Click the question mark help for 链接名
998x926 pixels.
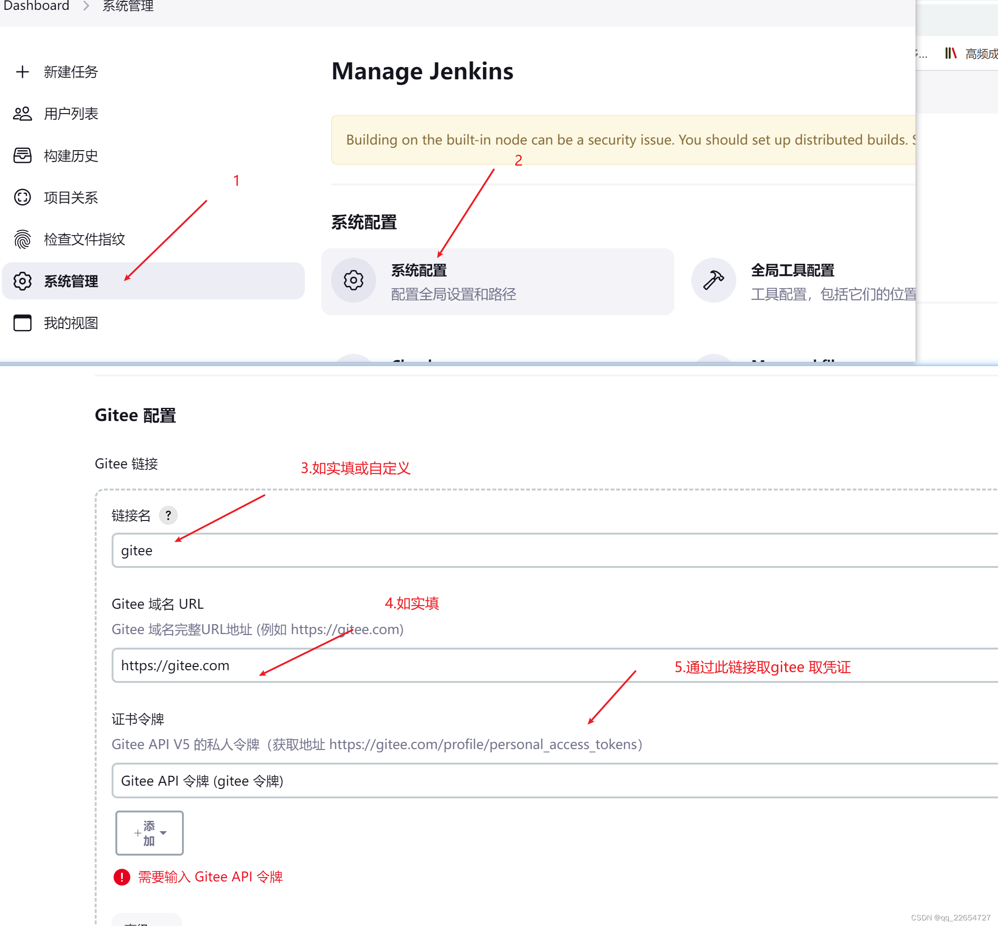168,515
